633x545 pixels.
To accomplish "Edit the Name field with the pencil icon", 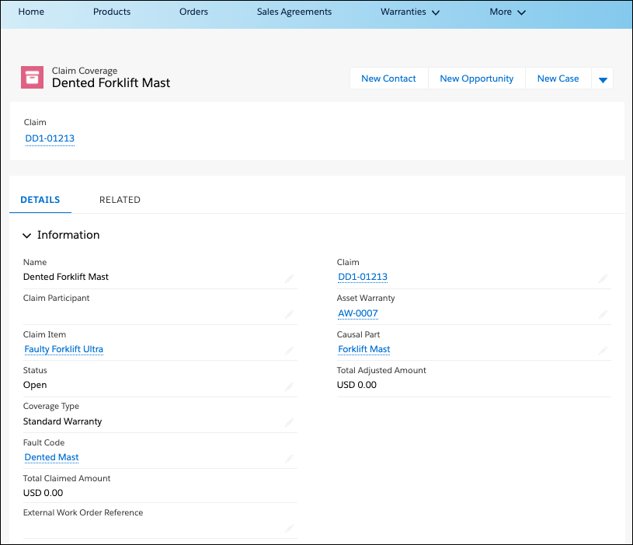I will pyautogui.click(x=289, y=278).
